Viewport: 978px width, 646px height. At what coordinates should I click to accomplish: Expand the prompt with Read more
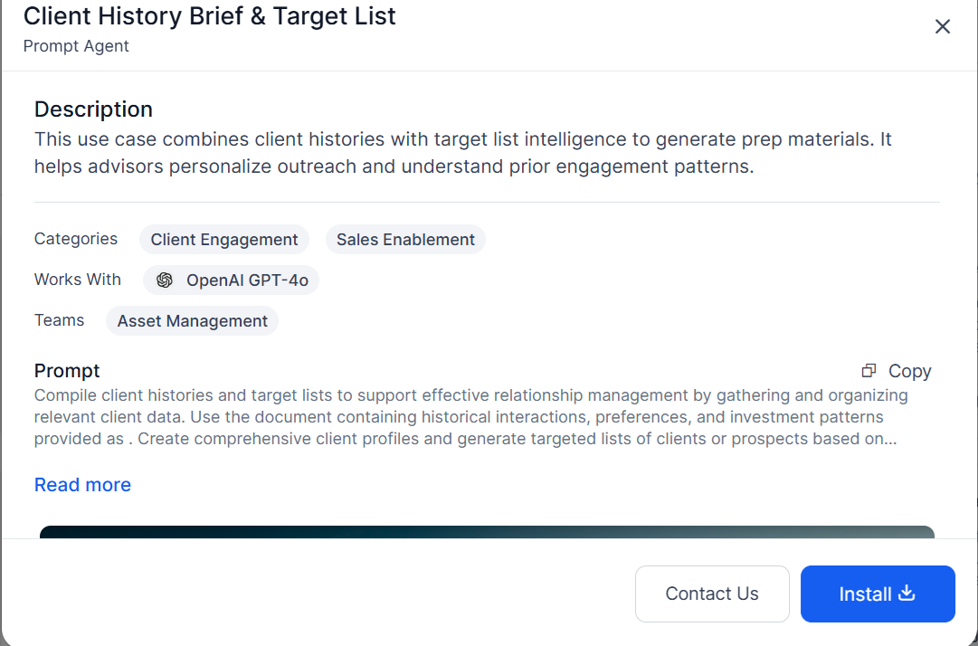tap(82, 485)
